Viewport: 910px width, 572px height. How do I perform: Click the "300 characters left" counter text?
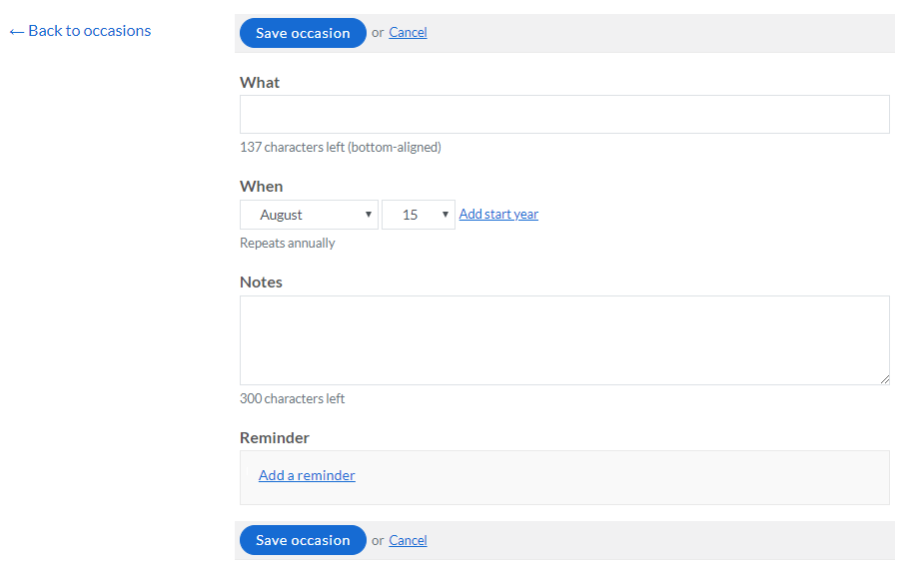point(292,399)
